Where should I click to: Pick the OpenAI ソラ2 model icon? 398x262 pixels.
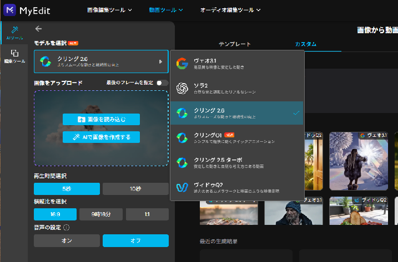(x=182, y=88)
